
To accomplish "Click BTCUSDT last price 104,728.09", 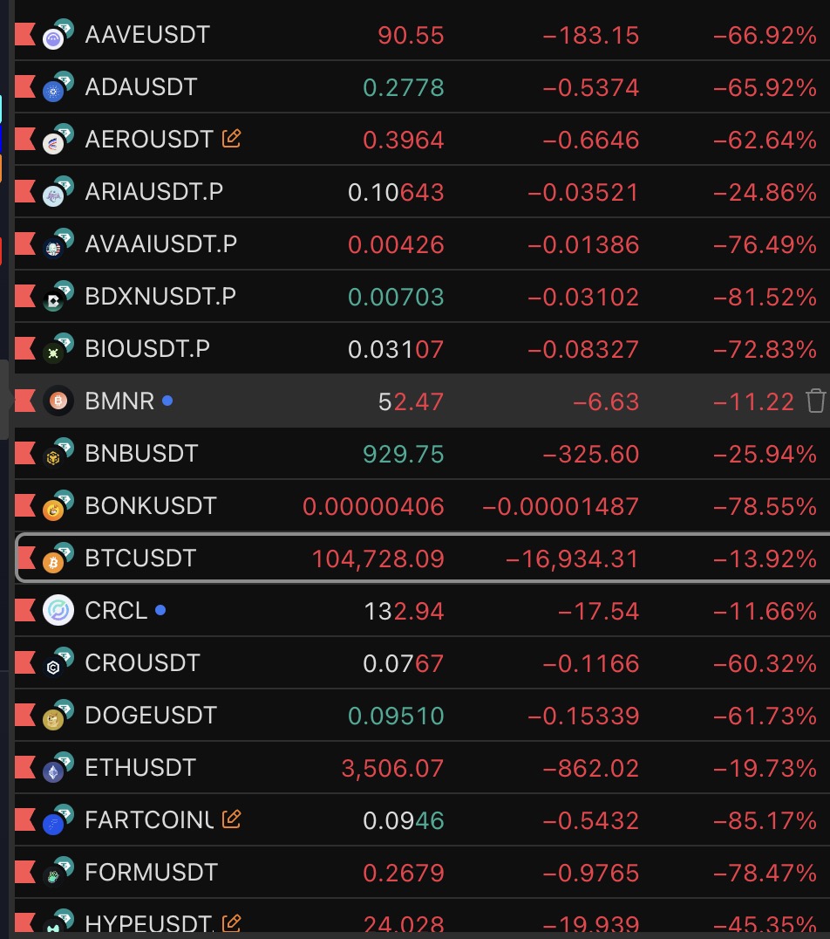I will (378, 559).
